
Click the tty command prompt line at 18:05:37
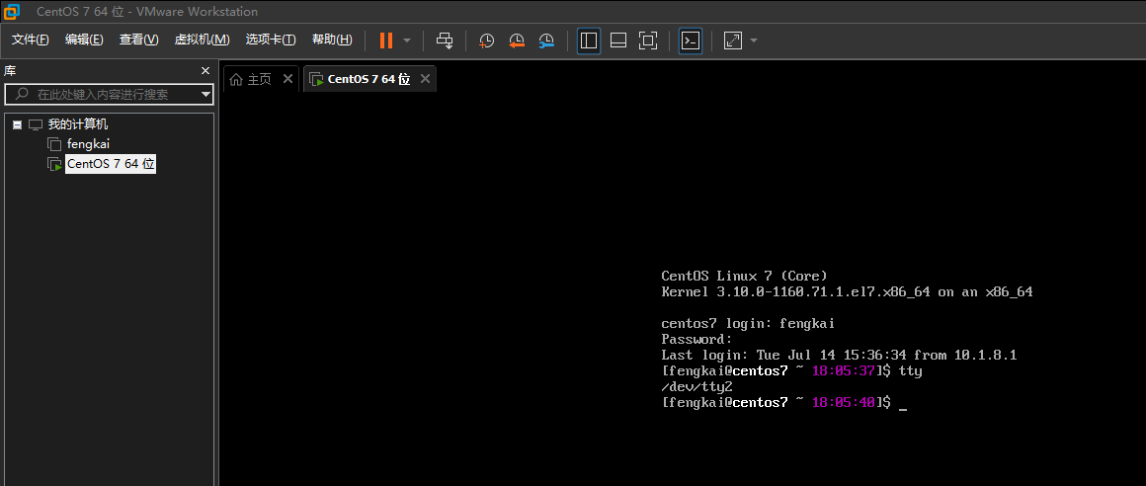791,371
